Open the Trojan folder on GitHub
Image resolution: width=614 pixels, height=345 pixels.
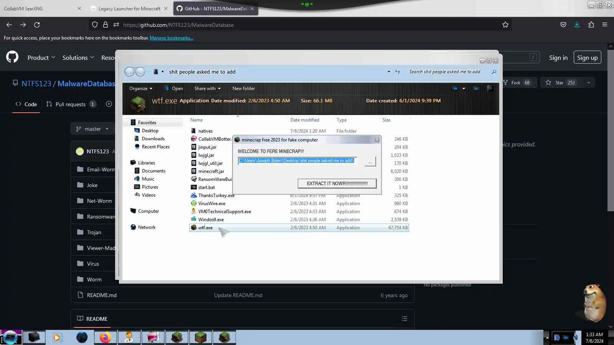94,232
